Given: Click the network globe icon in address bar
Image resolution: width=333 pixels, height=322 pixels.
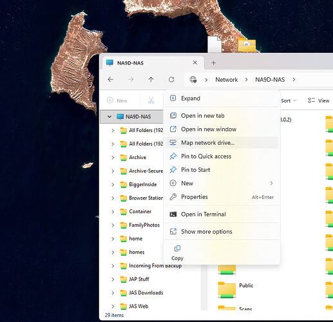Looking at the screenshot, I should (x=193, y=80).
